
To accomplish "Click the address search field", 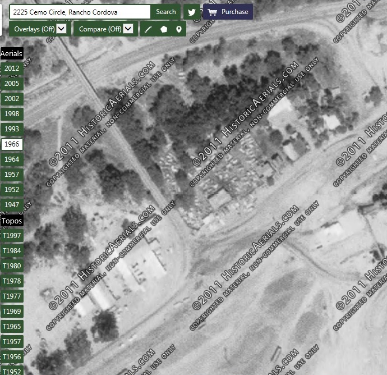I will tap(80, 12).
